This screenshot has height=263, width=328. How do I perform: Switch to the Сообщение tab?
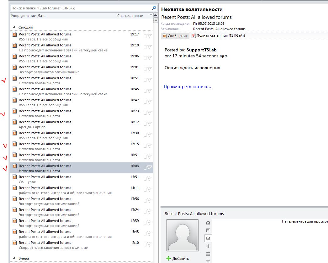(175, 36)
